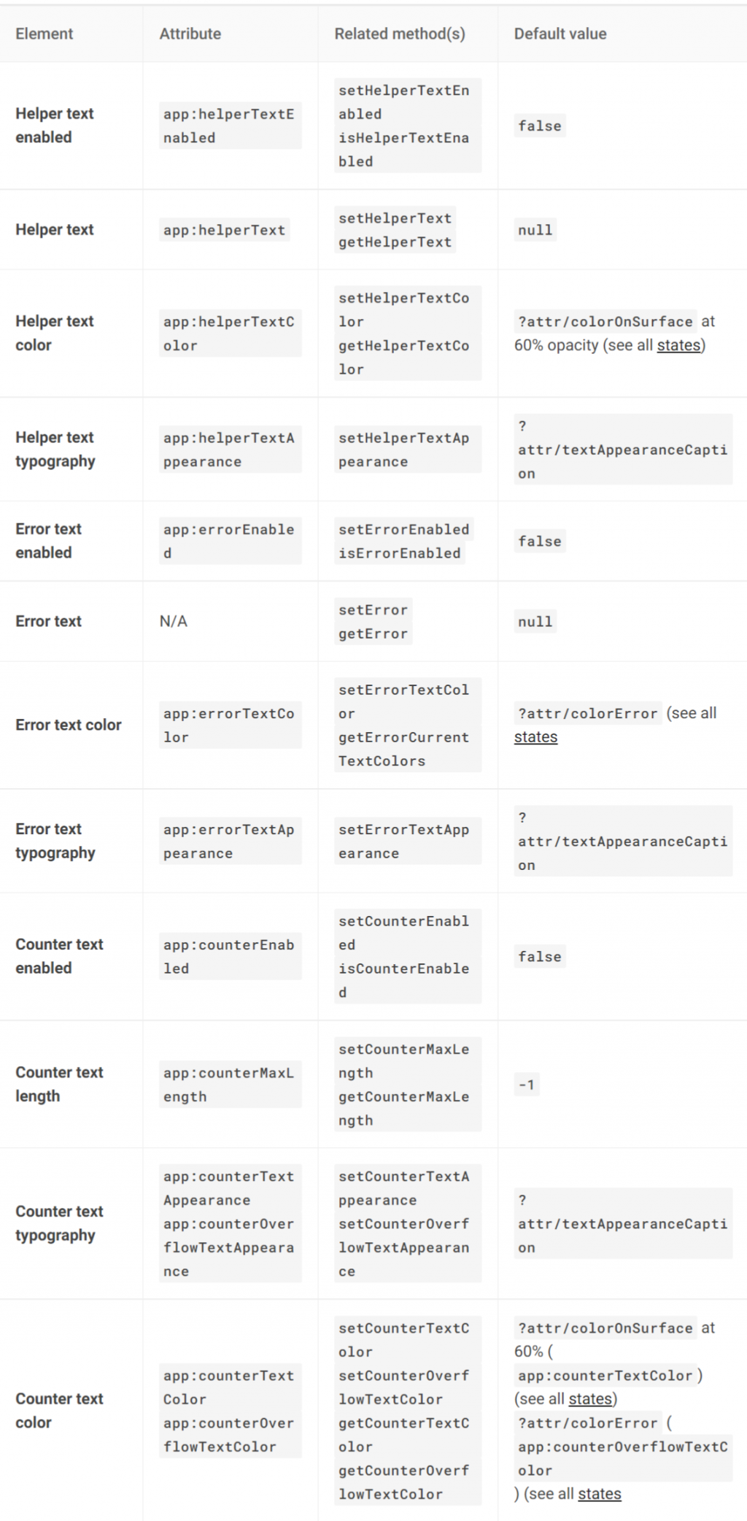Click the Element column header
This screenshot has height=1521, width=747.
pyautogui.click(x=44, y=34)
